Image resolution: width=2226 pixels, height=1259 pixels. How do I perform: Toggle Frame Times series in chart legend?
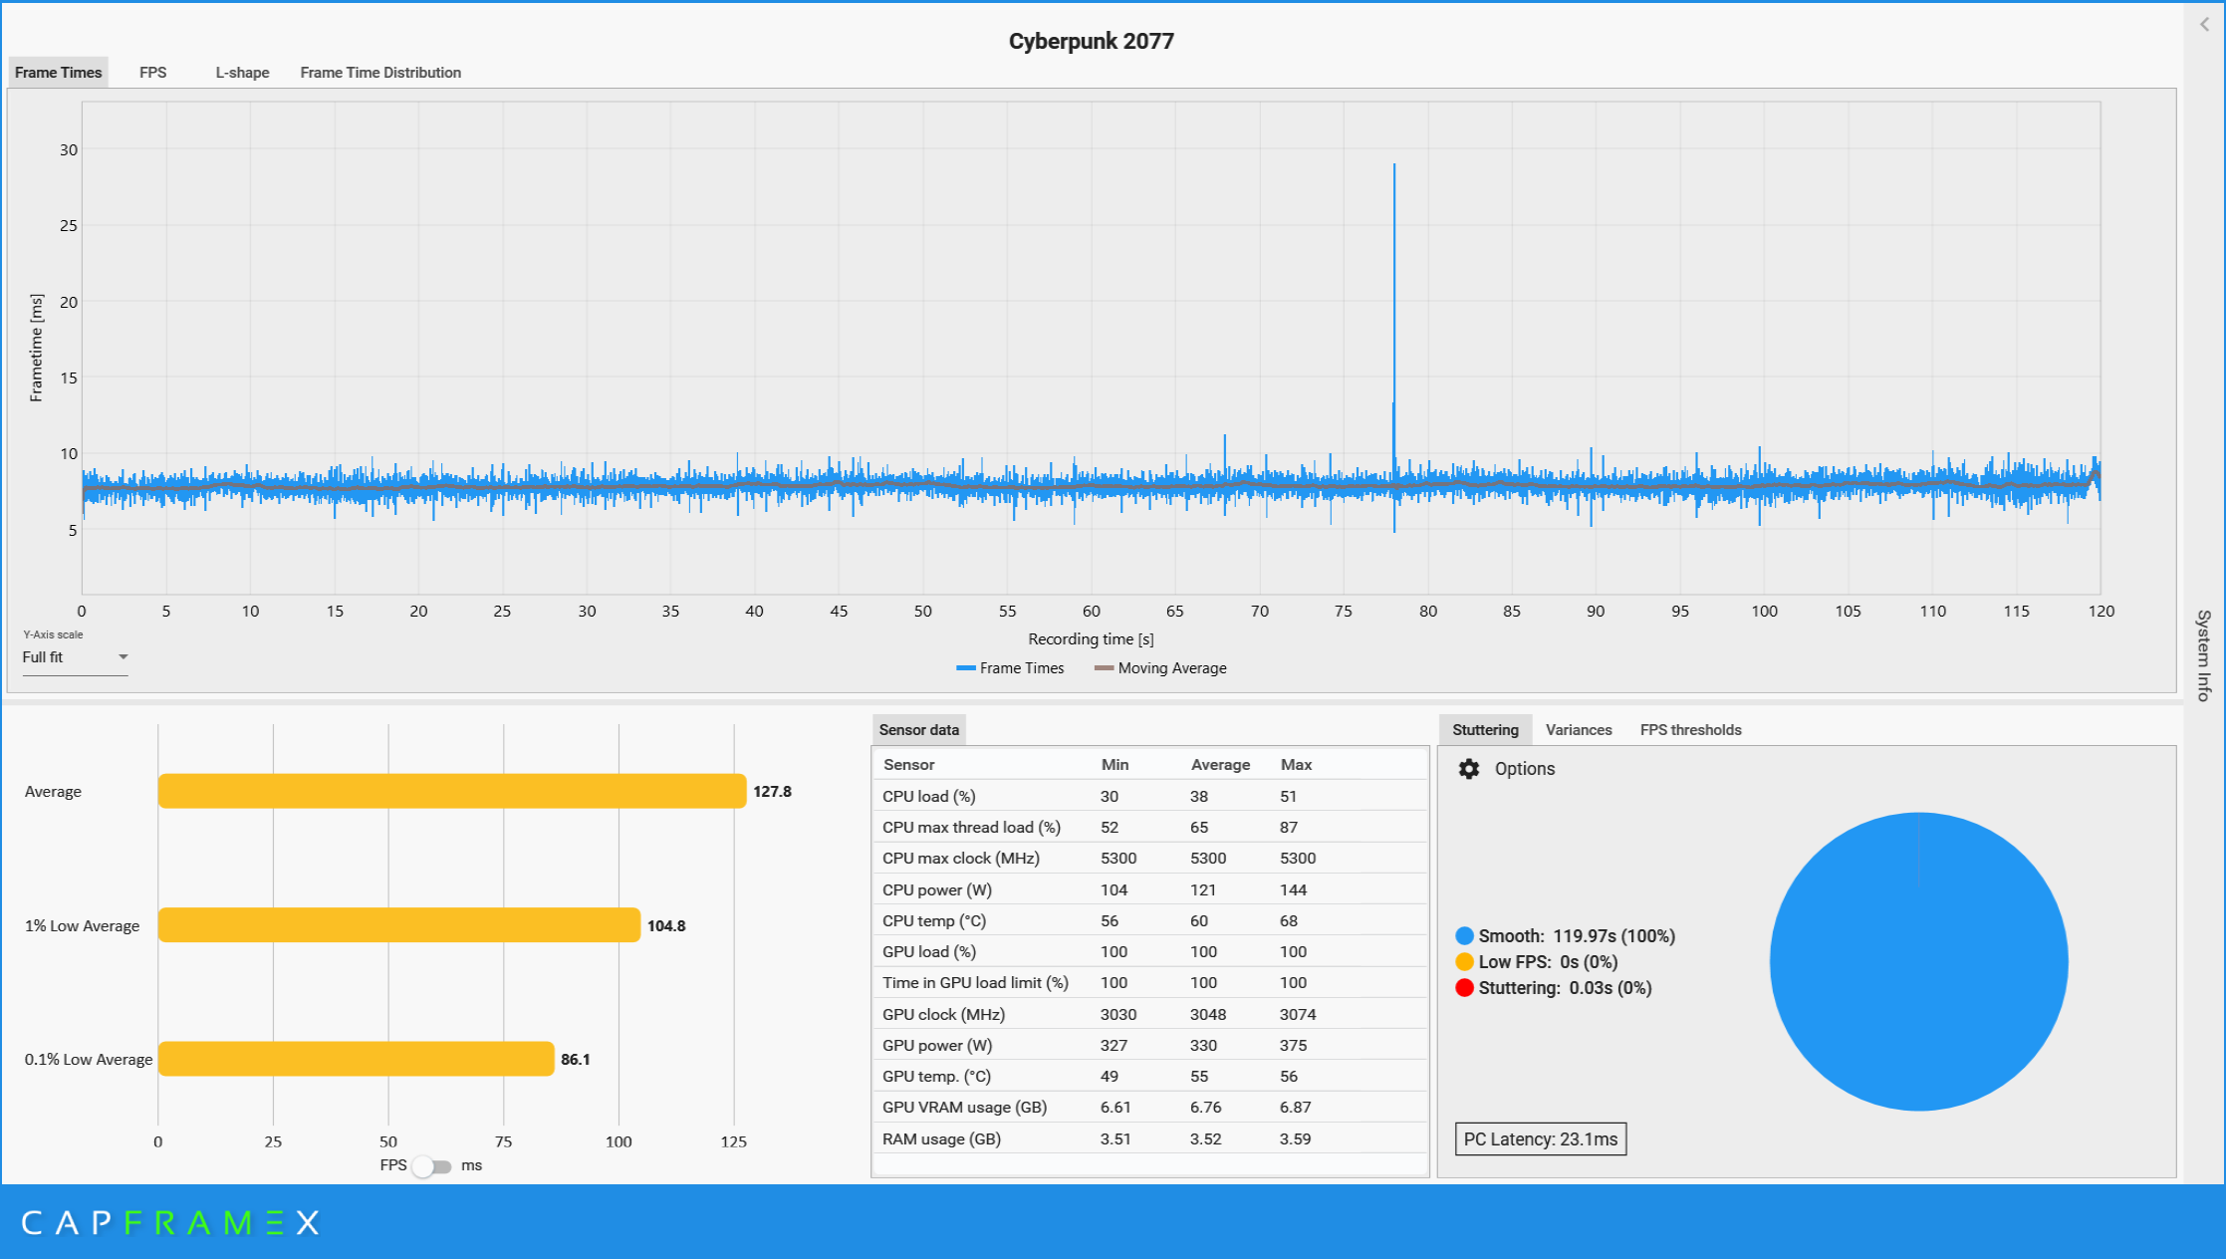point(1010,668)
